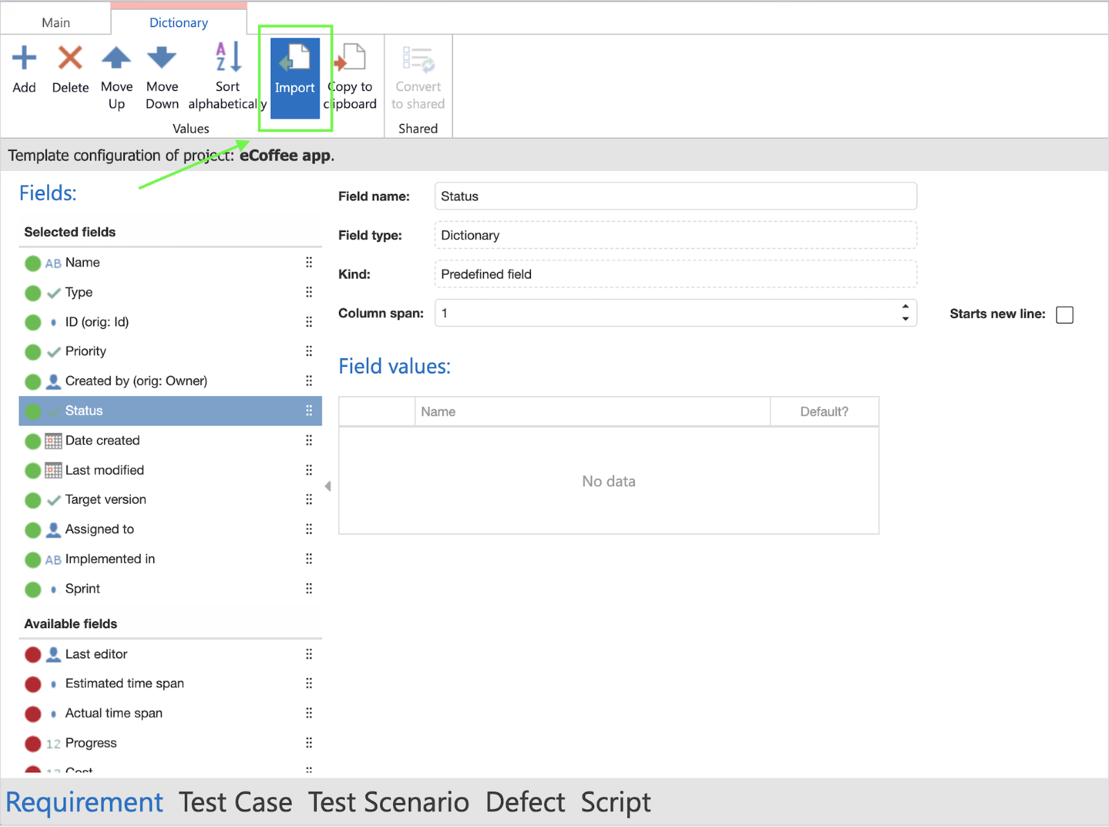This screenshot has width=1109, height=827.
Task: Click the Import values icon
Action: [x=295, y=59]
